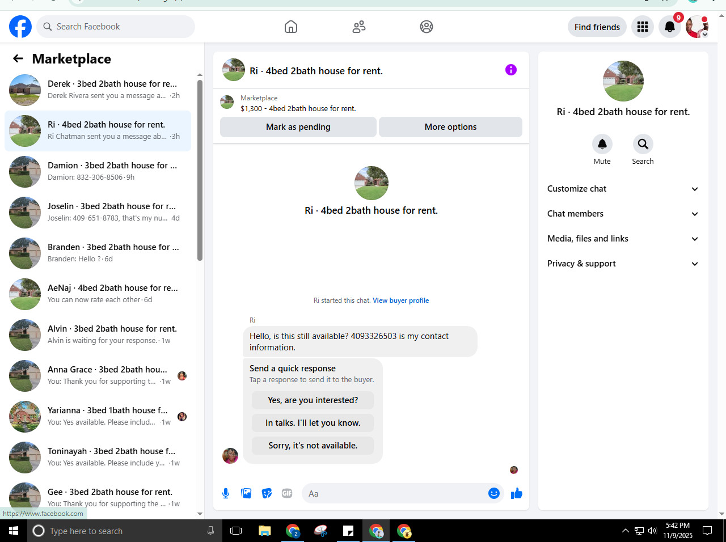726x542 pixels.
Task: Send 'Yes, are you interested?' quick response
Action: pyautogui.click(x=313, y=400)
